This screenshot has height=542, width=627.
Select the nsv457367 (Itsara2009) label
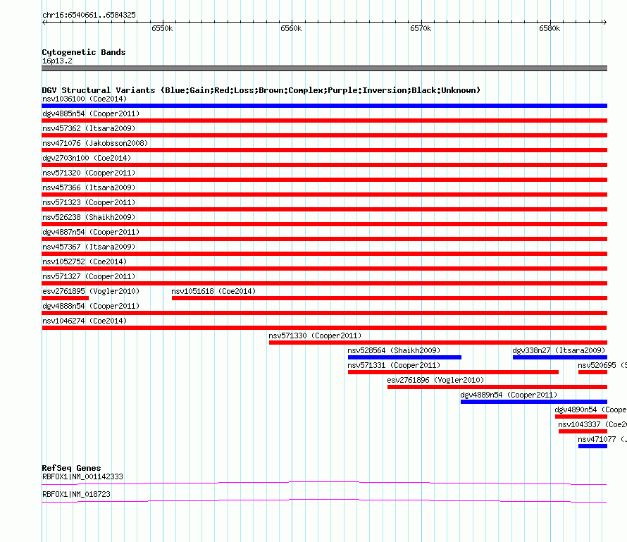point(89,247)
